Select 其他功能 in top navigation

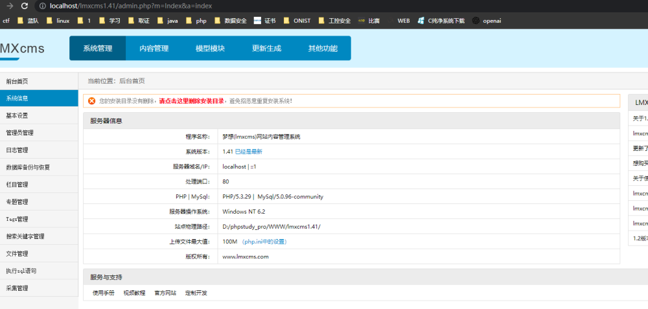click(323, 49)
